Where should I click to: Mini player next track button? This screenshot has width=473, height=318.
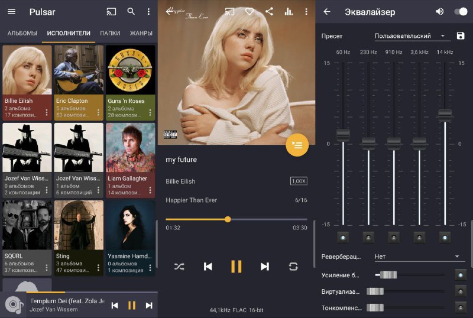point(149,306)
